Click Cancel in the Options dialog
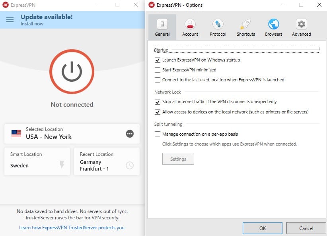Viewport: 327px width, 236px height. click(306, 228)
